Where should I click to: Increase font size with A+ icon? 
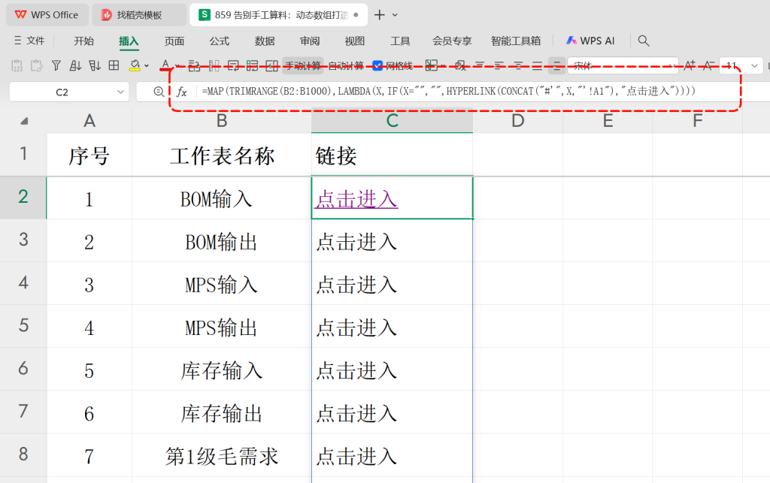(690, 65)
